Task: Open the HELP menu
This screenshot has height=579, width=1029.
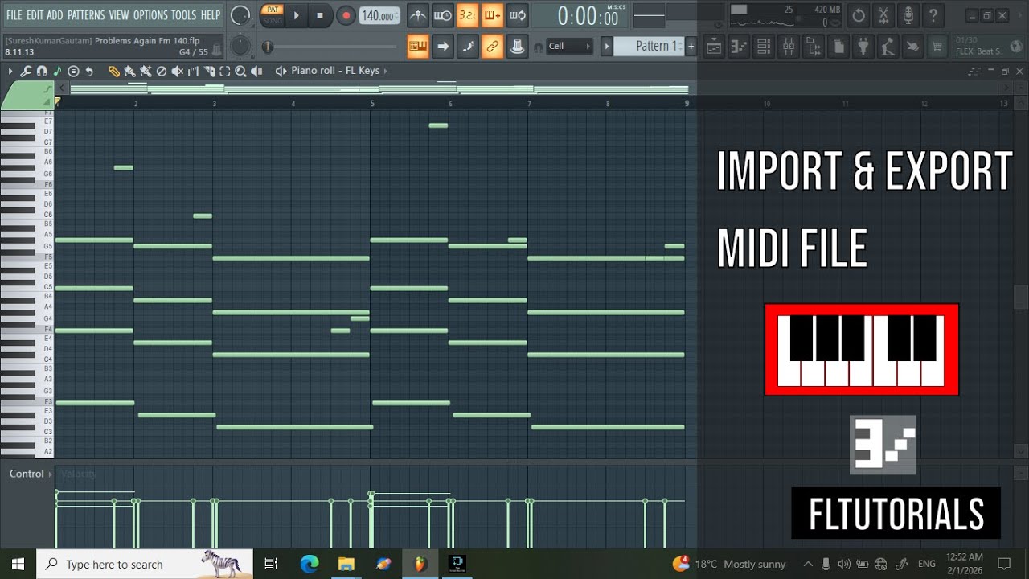Action: pyautogui.click(x=211, y=15)
